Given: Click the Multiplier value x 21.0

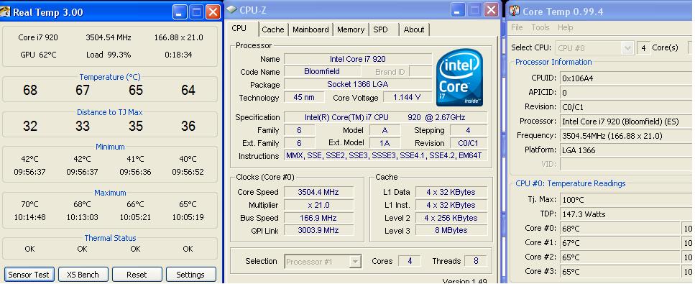Looking at the screenshot, I should [318, 205].
